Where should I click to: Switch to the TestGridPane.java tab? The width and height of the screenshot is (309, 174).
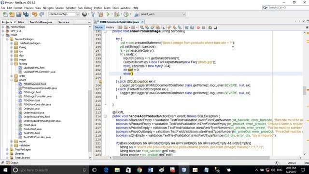pyautogui.click(x=41, y=22)
